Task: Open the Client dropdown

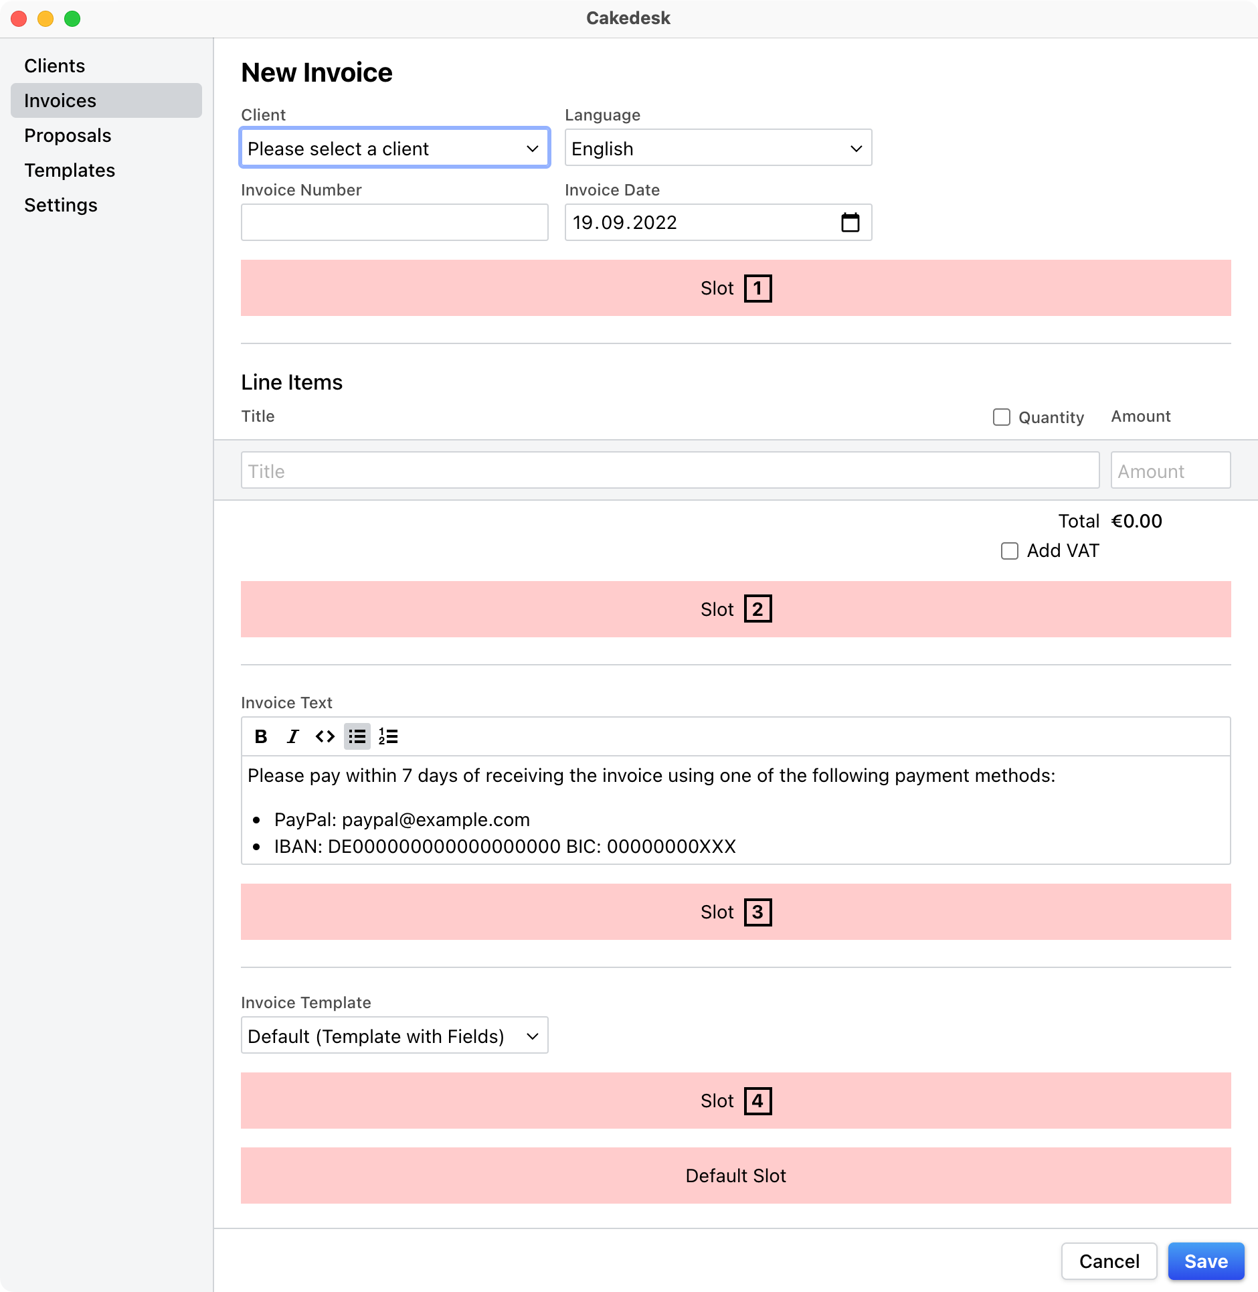Action: (394, 148)
